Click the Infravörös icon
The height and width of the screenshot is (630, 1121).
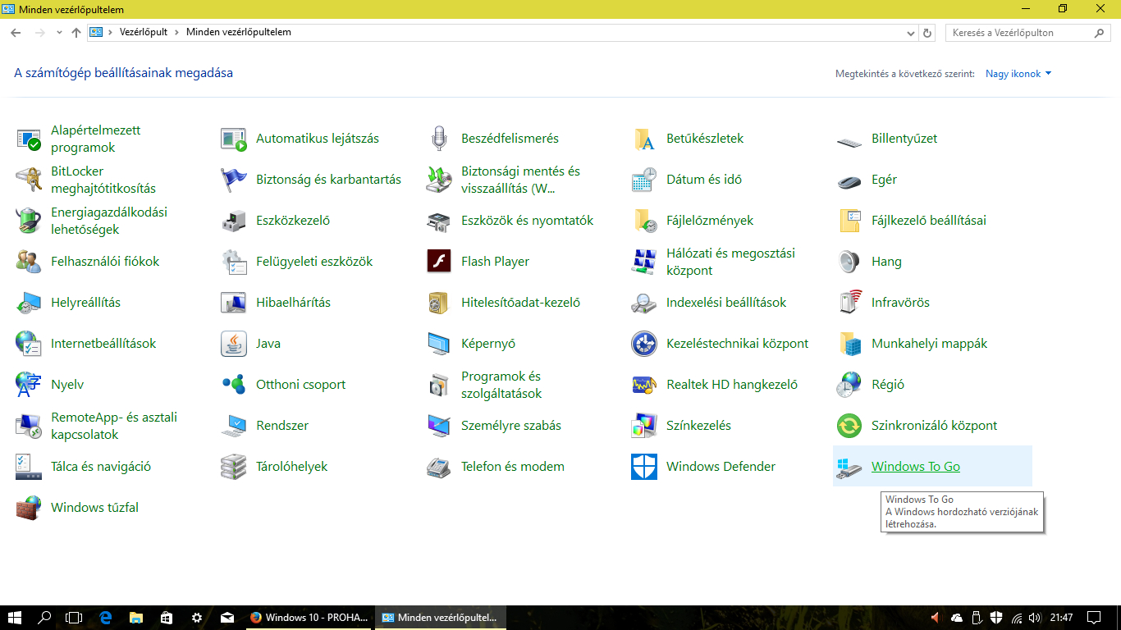(x=849, y=303)
